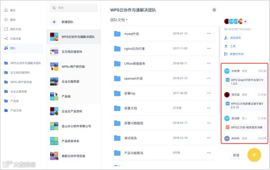
Task: Select WPS+用户研究组 team in team list
Action: [74, 67]
